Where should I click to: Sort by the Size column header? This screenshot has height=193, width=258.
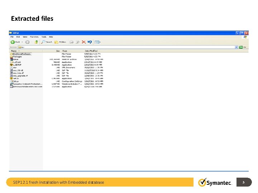pyautogui.click(x=52, y=51)
